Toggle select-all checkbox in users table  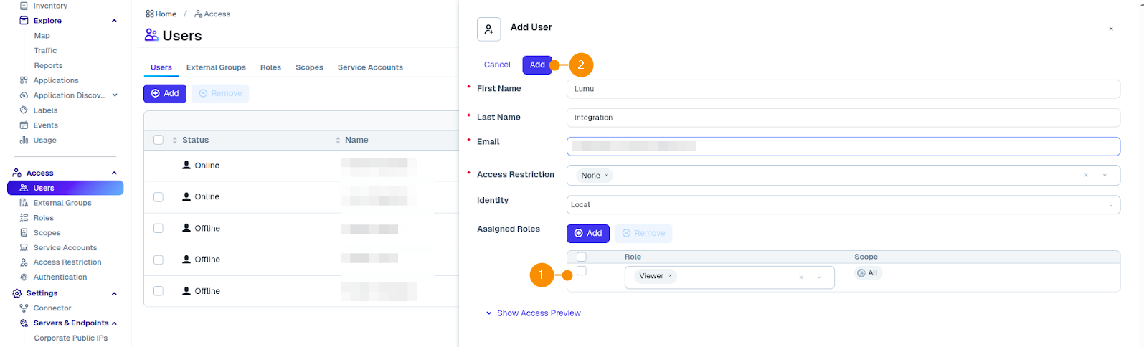[x=159, y=140]
